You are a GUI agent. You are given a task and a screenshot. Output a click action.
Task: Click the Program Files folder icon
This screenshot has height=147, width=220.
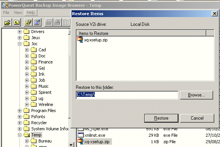27,111
